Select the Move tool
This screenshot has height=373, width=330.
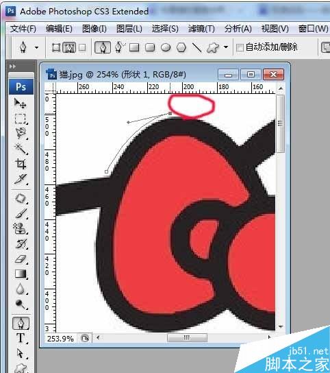(x=21, y=104)
